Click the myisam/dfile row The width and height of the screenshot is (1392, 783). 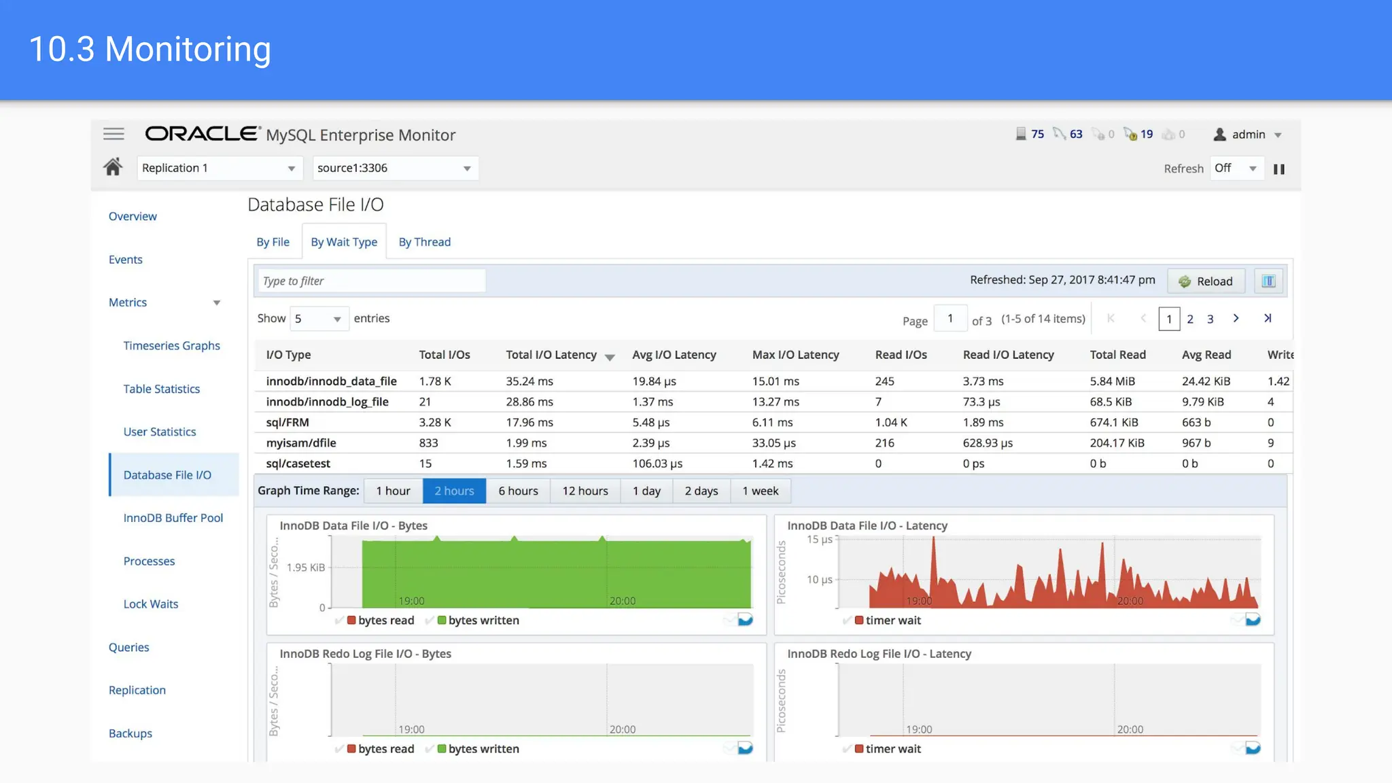pyautogui.click(x=773, y=442)
